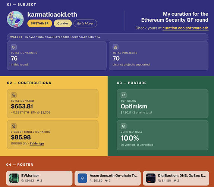Click the shield icon above Verified-Only
Image resolution: width=214 pixels, height=187 pixels.
pyautogui.click(x=123, y=126)
